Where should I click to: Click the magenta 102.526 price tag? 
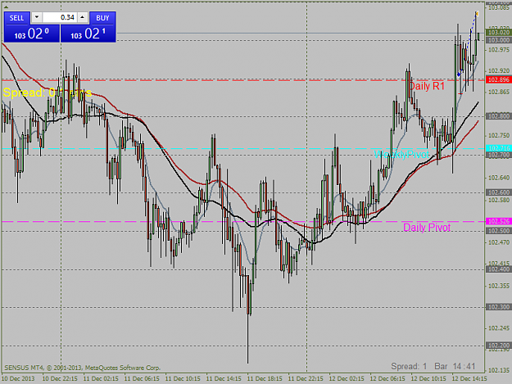pyautogui.click(x=499, y=221)
